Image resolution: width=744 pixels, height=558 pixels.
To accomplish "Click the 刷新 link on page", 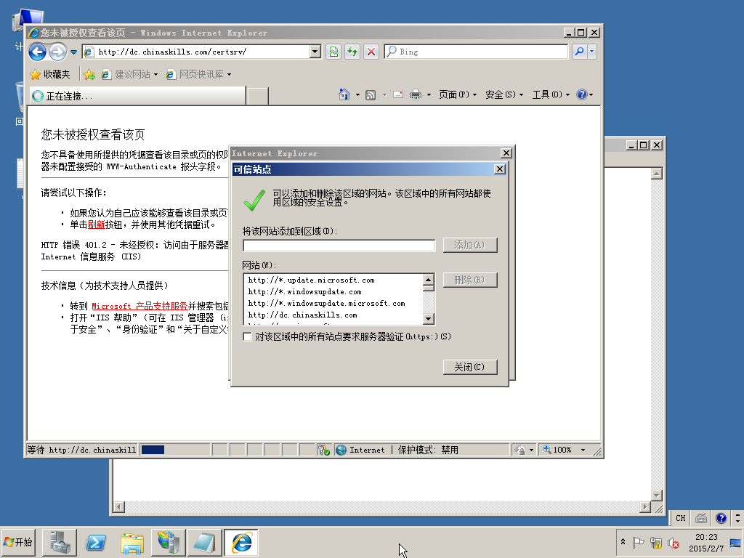I will pos(97,225).
